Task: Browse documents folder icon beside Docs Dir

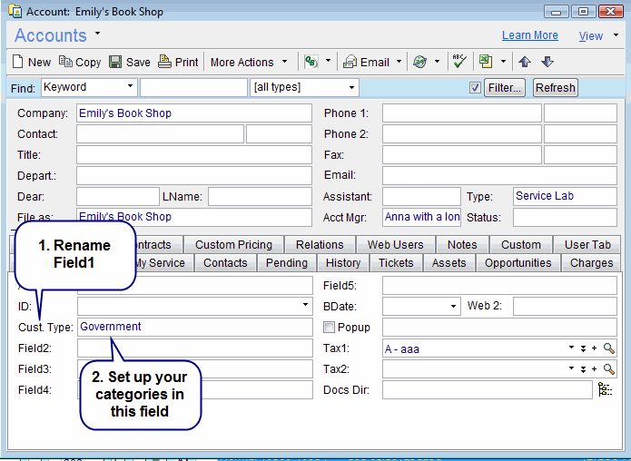Action: pyautogui.click(x=605, y=389)
